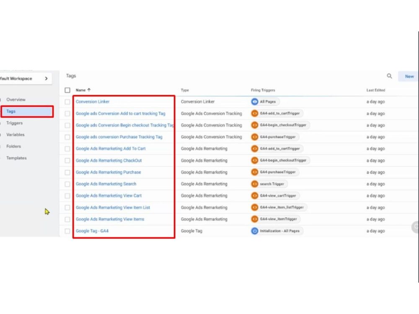Click the GA4-view_item_listTrigger orange icon
The width and height of the screenshot is (419, 314).
click(255, 208)
